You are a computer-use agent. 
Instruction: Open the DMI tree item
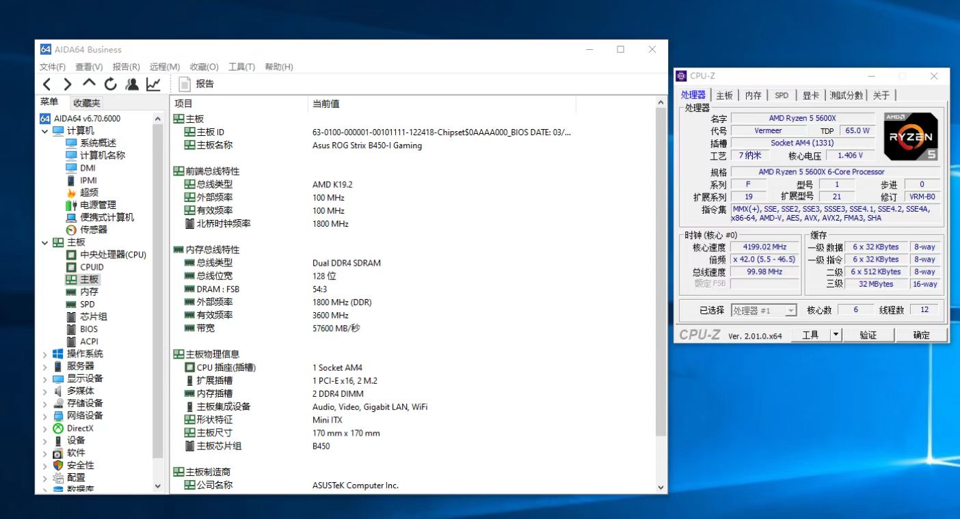88,168
